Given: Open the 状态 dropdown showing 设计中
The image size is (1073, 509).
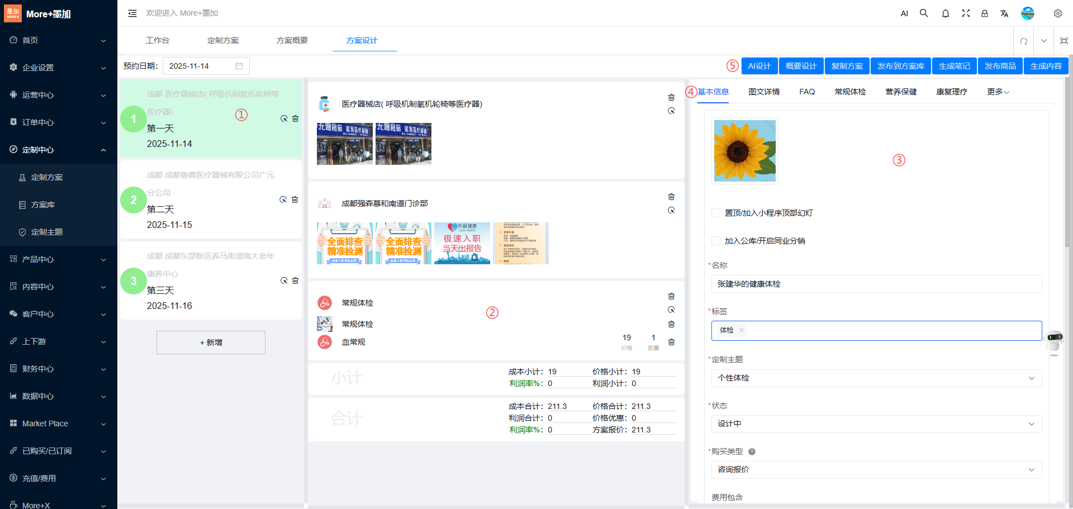Looking at the screenshot, I should (876, 424).
